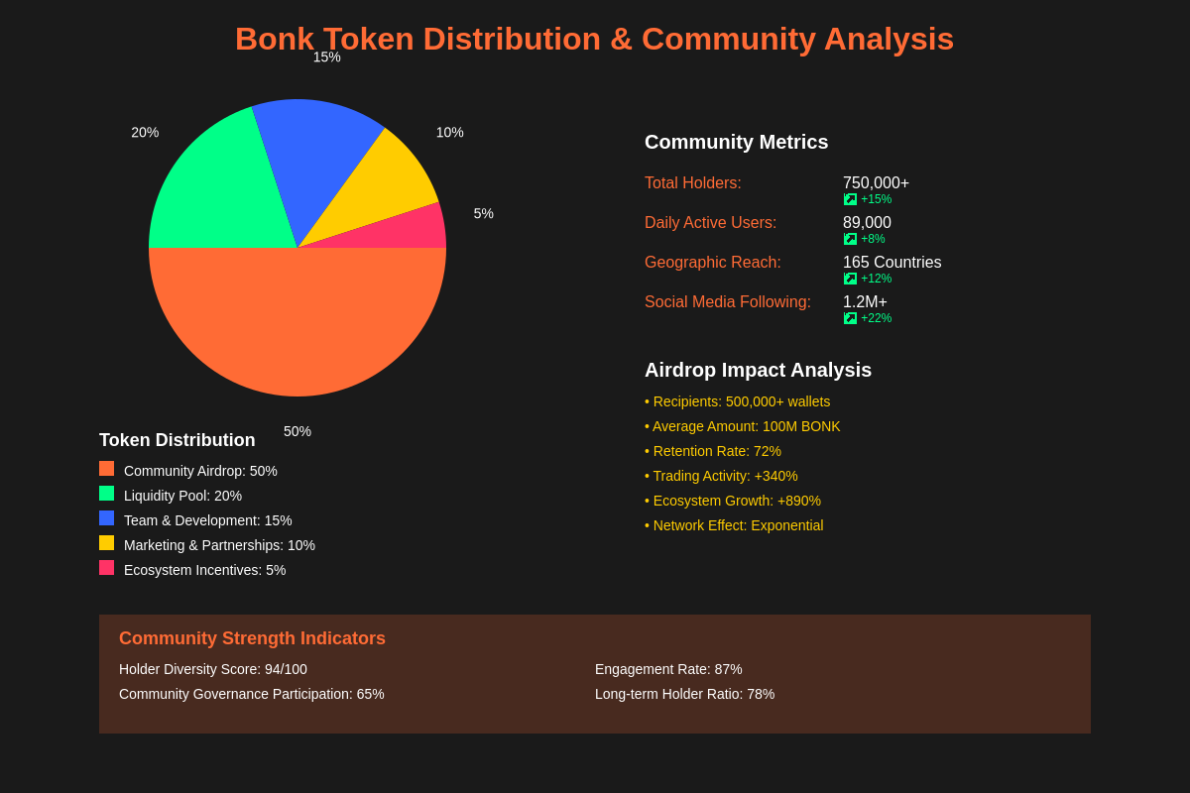
Task: Click legend text Liquidity Pool: 20%
Action: point(182,496)
